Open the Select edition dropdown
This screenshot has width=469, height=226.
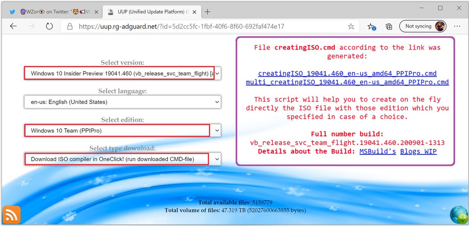[122, 130]
